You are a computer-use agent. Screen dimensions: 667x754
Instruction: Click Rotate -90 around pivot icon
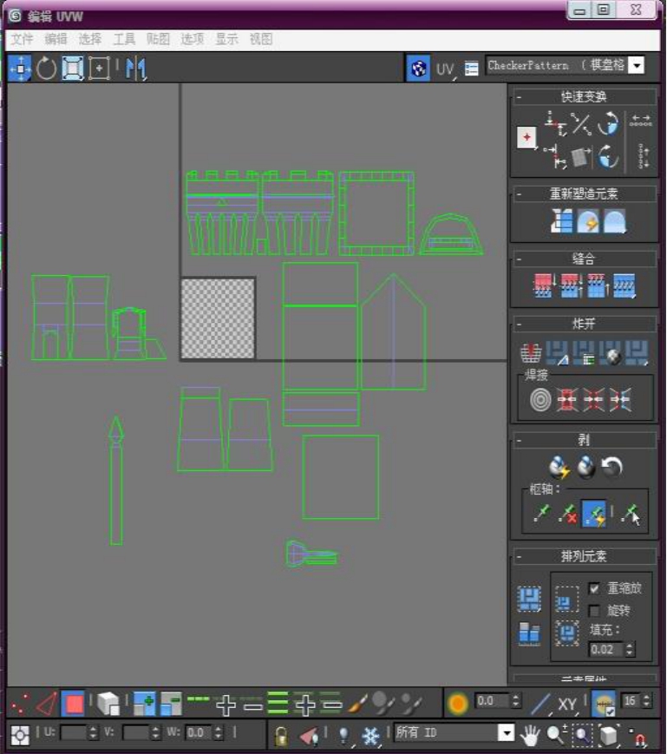[x=608, y=156]
